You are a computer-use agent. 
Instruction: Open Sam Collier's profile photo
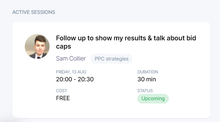37,46
